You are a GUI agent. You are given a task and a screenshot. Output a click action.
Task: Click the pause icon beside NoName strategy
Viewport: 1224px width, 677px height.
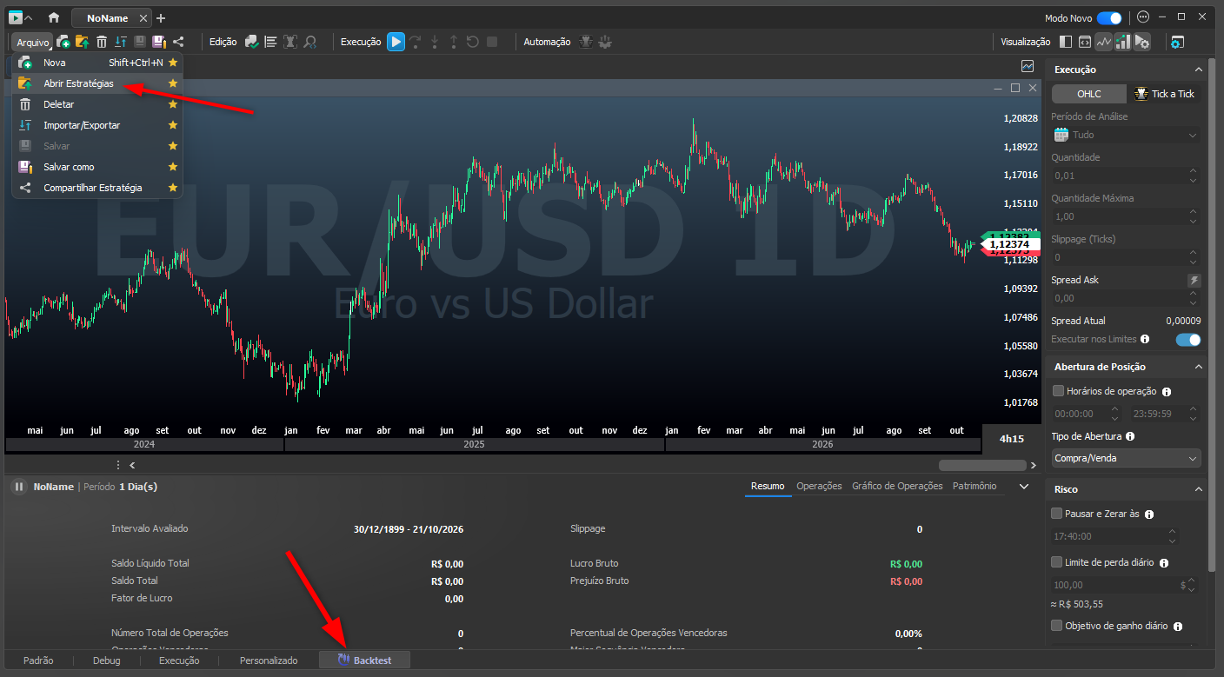19,487
